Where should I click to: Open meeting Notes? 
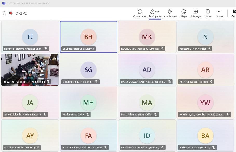[x=208, y=14]
